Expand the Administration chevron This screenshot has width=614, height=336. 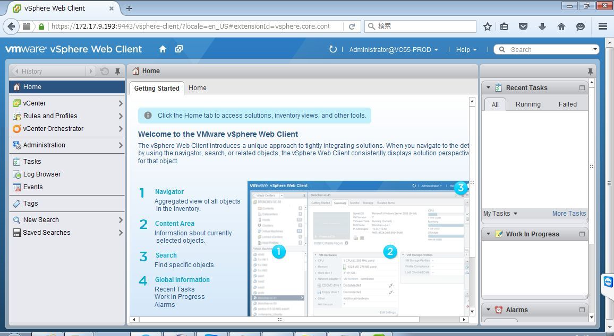tap(121, 145)
